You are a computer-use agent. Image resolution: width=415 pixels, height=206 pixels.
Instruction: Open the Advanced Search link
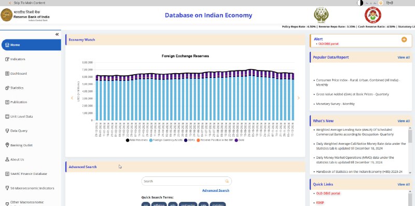215,190
